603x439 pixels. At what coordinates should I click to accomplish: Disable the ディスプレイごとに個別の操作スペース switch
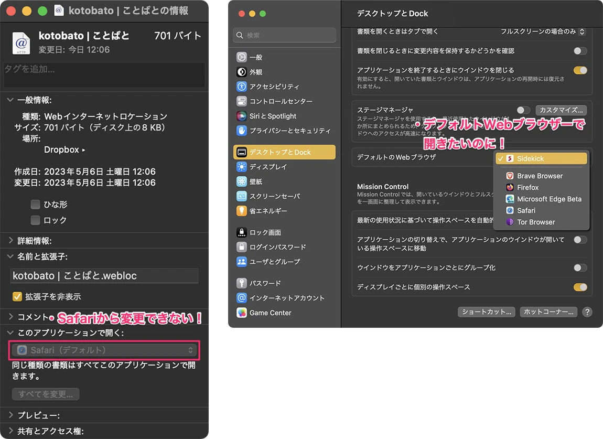point(580,287)
